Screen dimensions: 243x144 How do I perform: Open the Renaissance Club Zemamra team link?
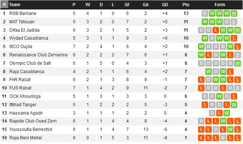click(38, 55)
